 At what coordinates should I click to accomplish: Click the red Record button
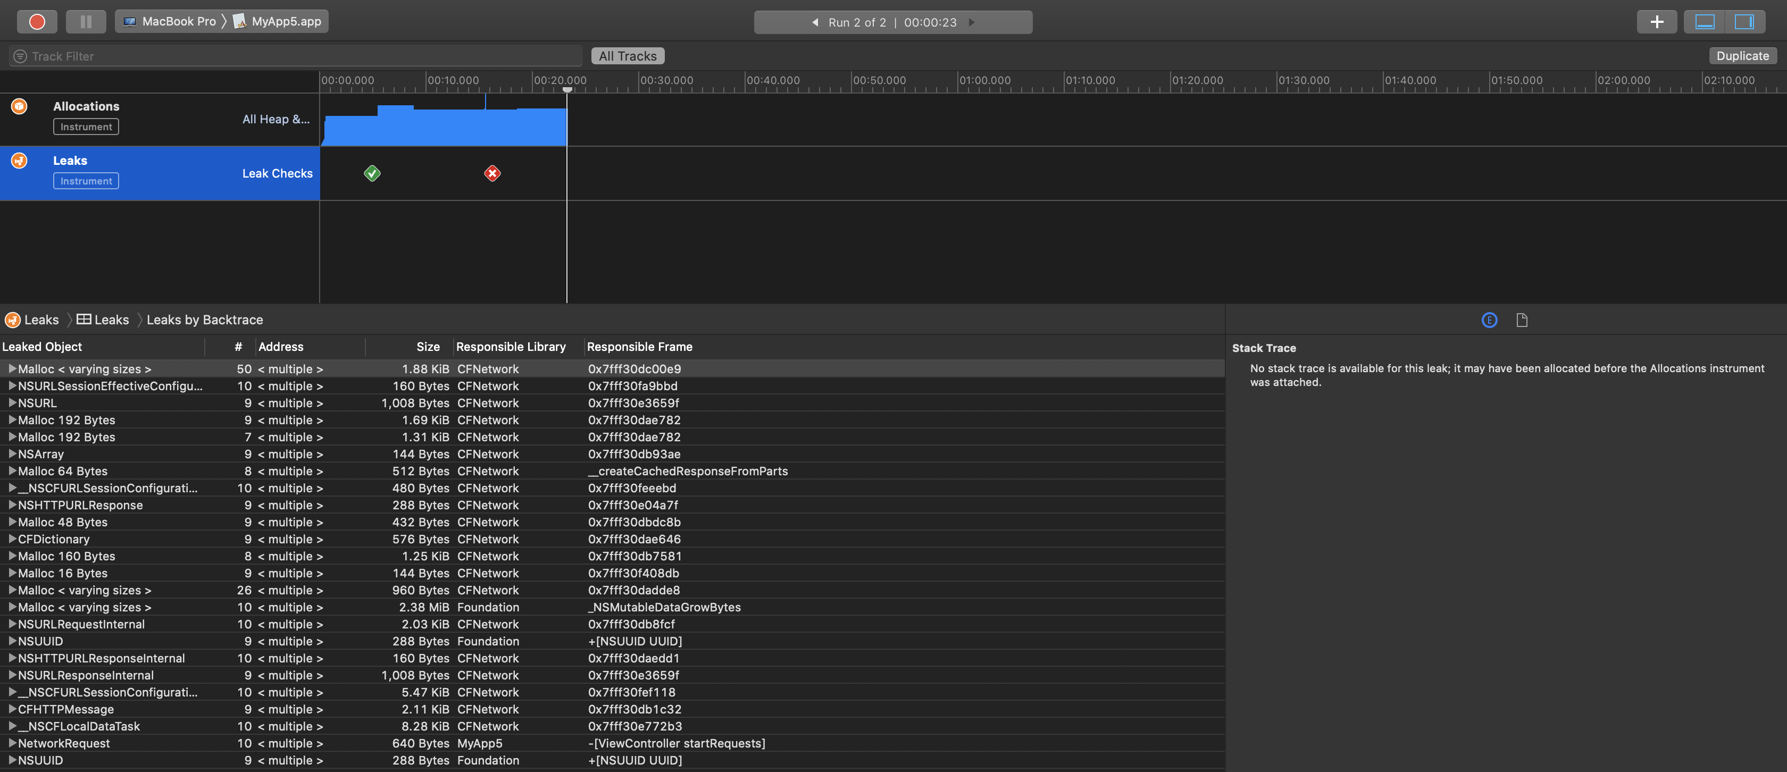(x=37, y=21)
